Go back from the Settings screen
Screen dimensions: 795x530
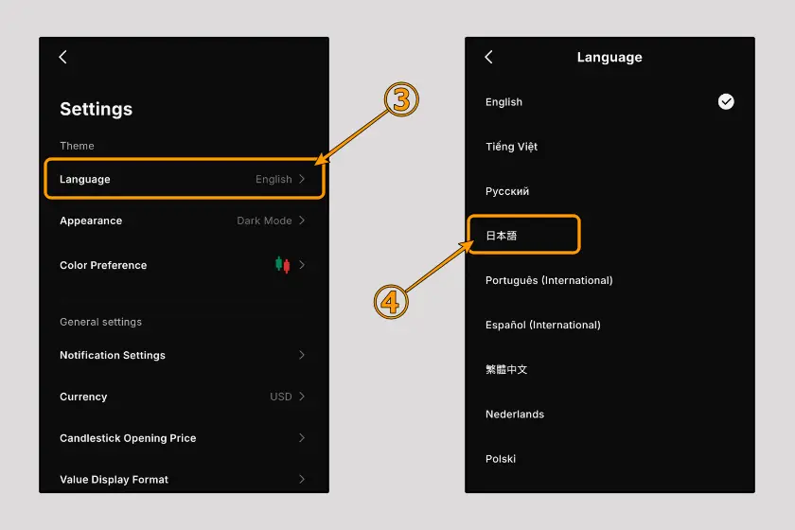(62, 57)
